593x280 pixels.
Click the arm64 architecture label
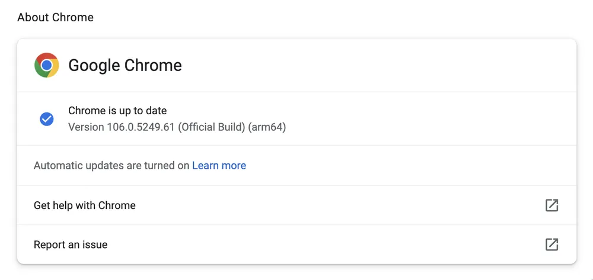click(268, 127)
